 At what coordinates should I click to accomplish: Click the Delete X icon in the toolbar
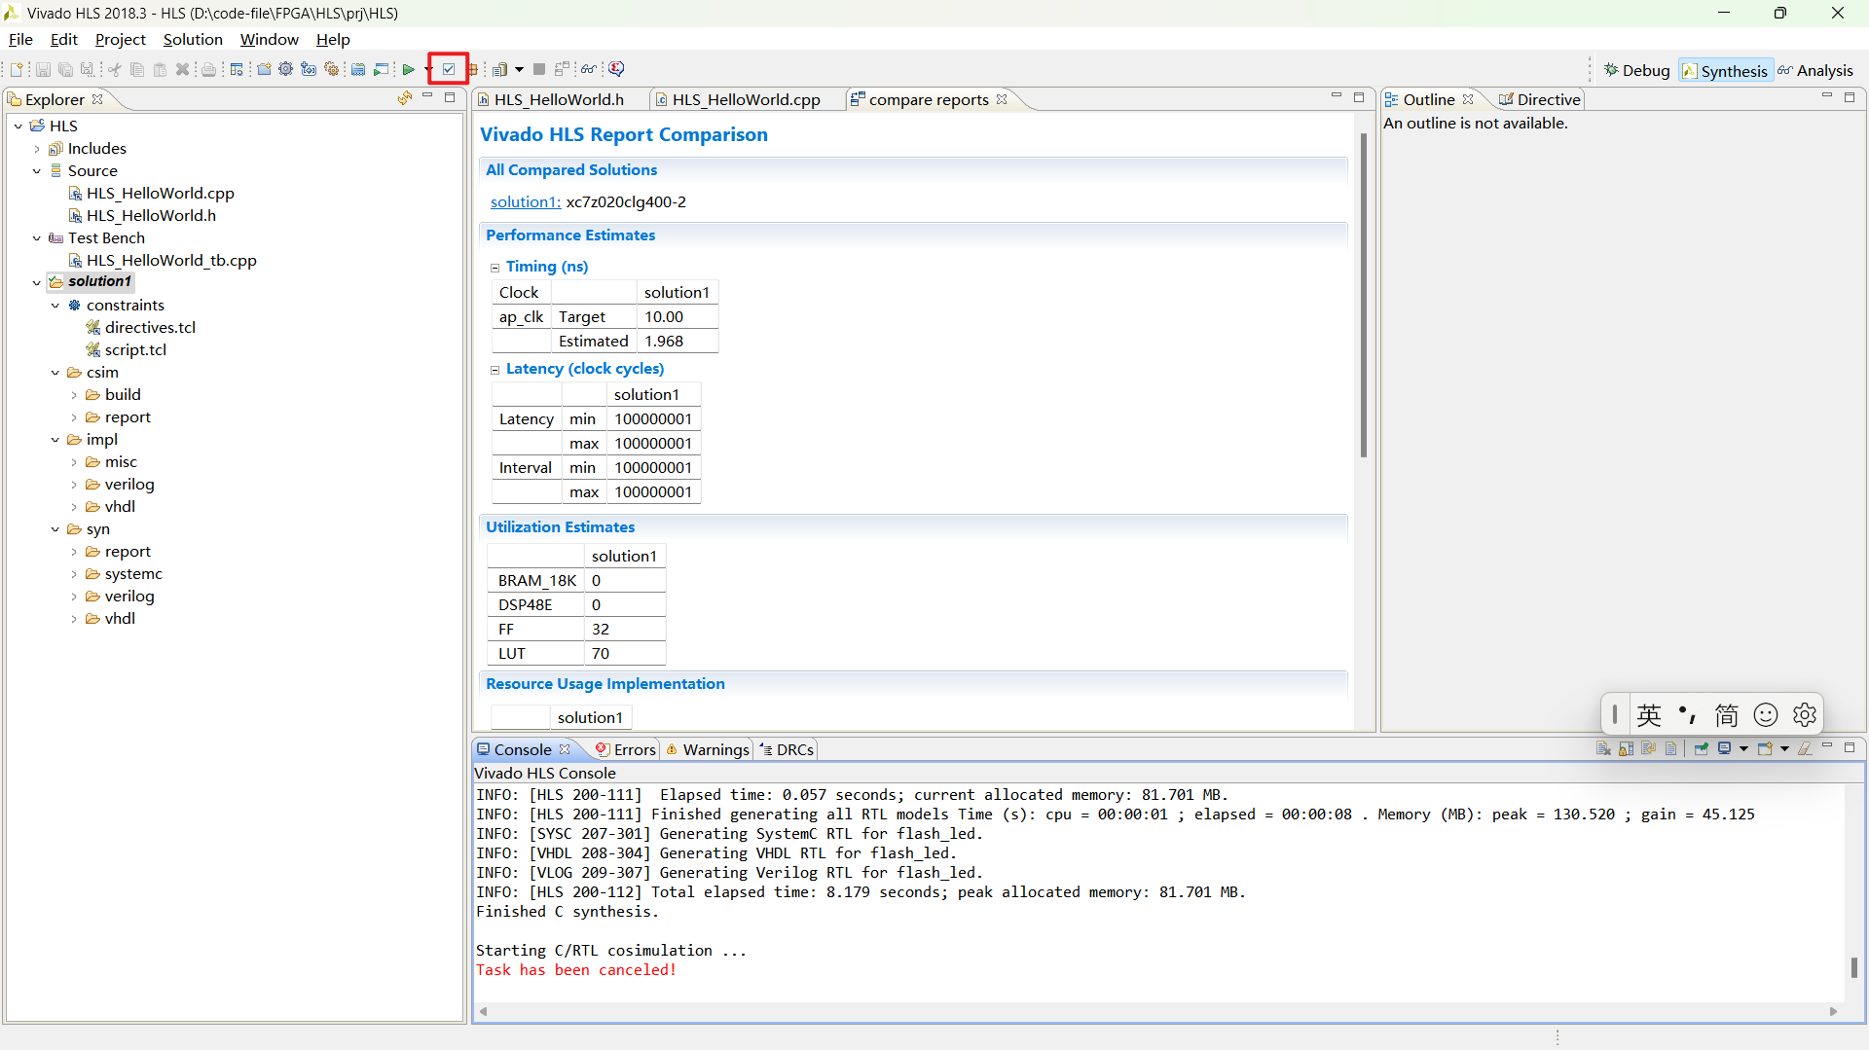click(x=182, y=69)
